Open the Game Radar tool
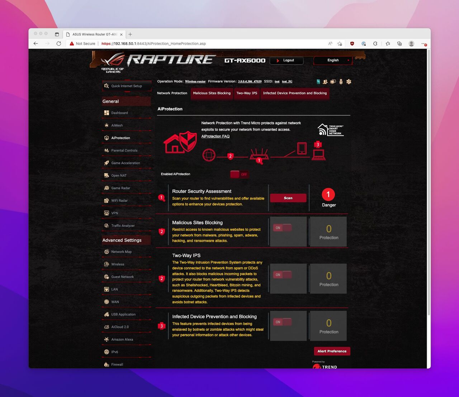Viewport: 459px width, 397px height. point(121,188)
